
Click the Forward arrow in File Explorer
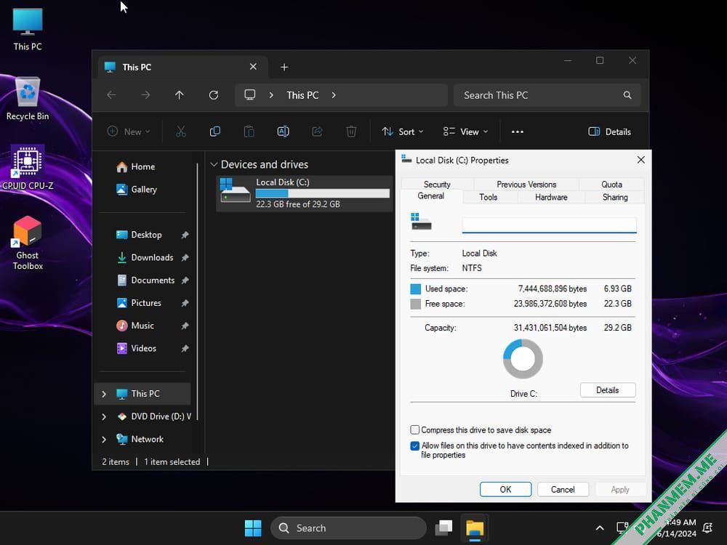click(145, 95)
